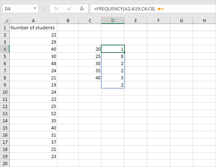Screen dimensions: 216x167
Task: Select cell D5 showing frequency 8
Action: [113, 56]
